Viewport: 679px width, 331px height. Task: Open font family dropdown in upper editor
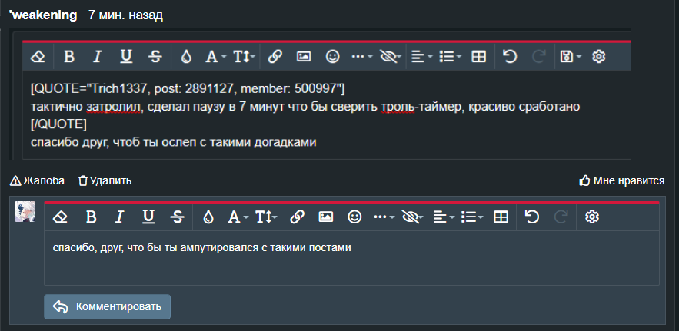point(215,57)
